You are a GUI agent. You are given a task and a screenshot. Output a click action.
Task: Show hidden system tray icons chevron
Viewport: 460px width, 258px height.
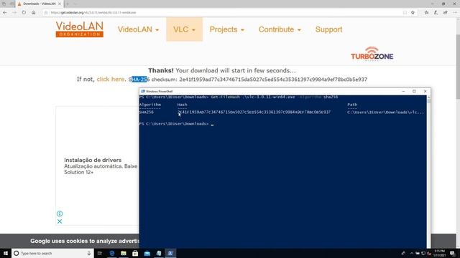(x=412, y=253)
